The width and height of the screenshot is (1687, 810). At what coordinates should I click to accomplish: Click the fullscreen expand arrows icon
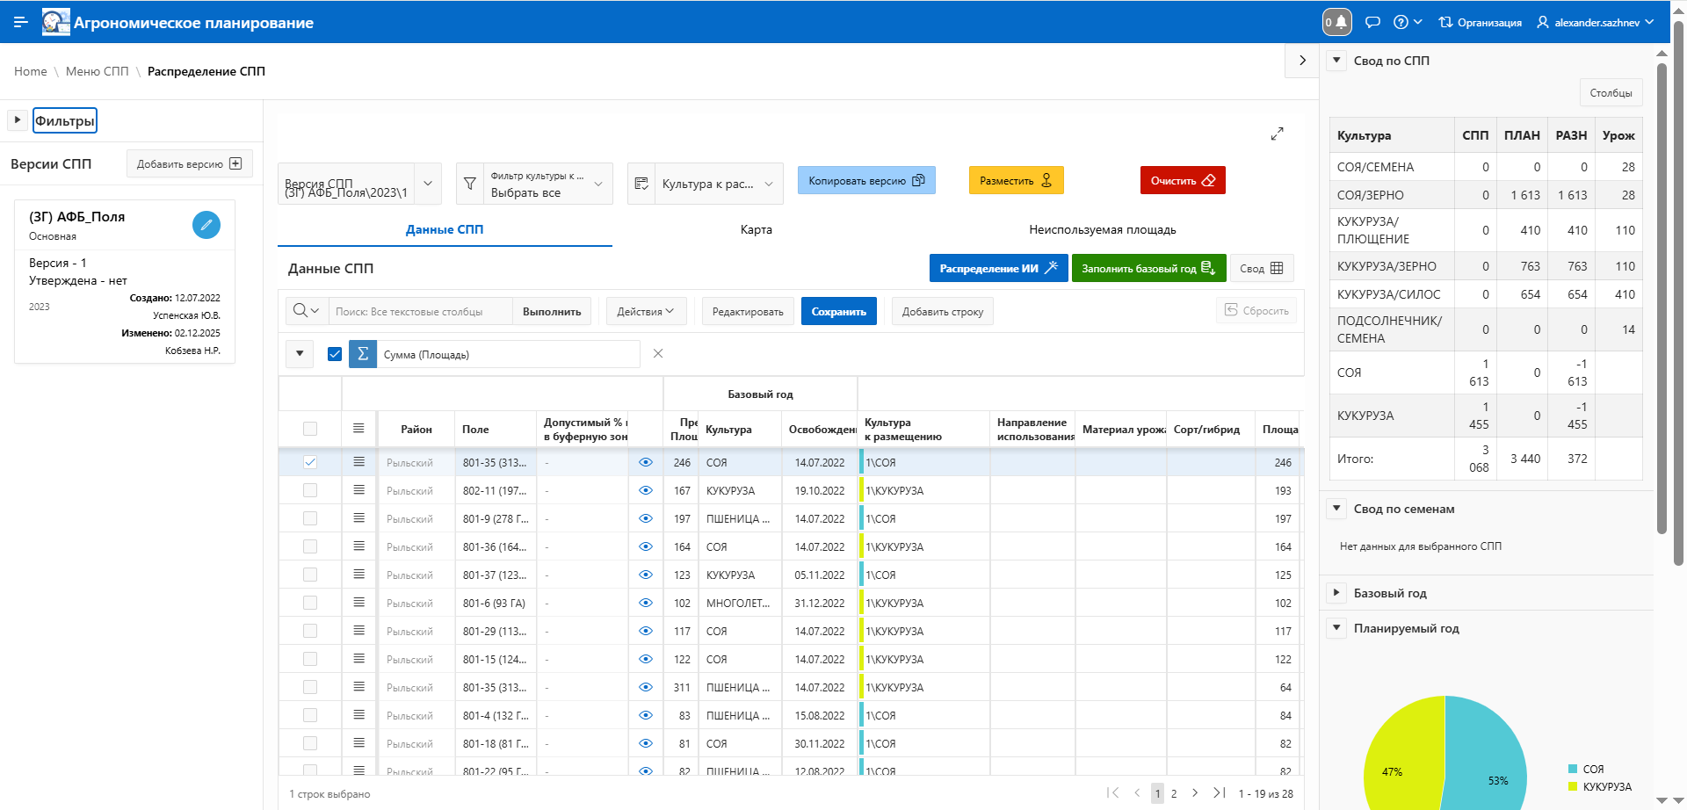pos(1277,134)
